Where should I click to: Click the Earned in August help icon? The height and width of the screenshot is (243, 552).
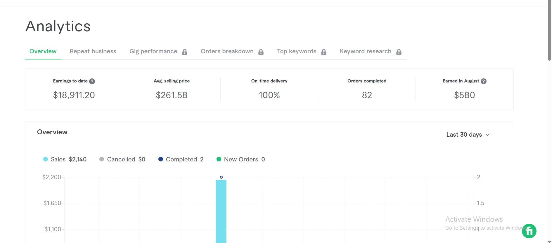pyautogui.click(x=484, y=81)
